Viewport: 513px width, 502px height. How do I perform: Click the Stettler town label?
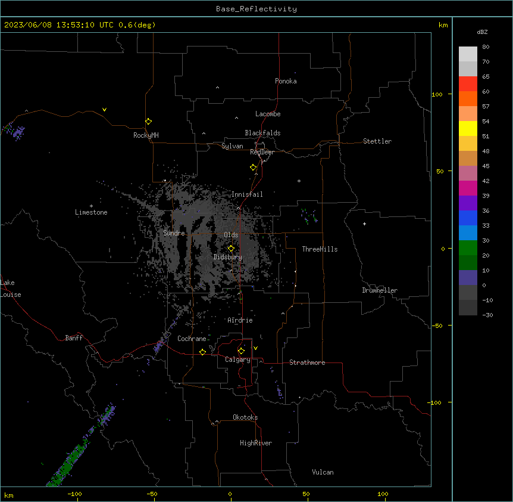pyautogui.click(x=377, y=141)
